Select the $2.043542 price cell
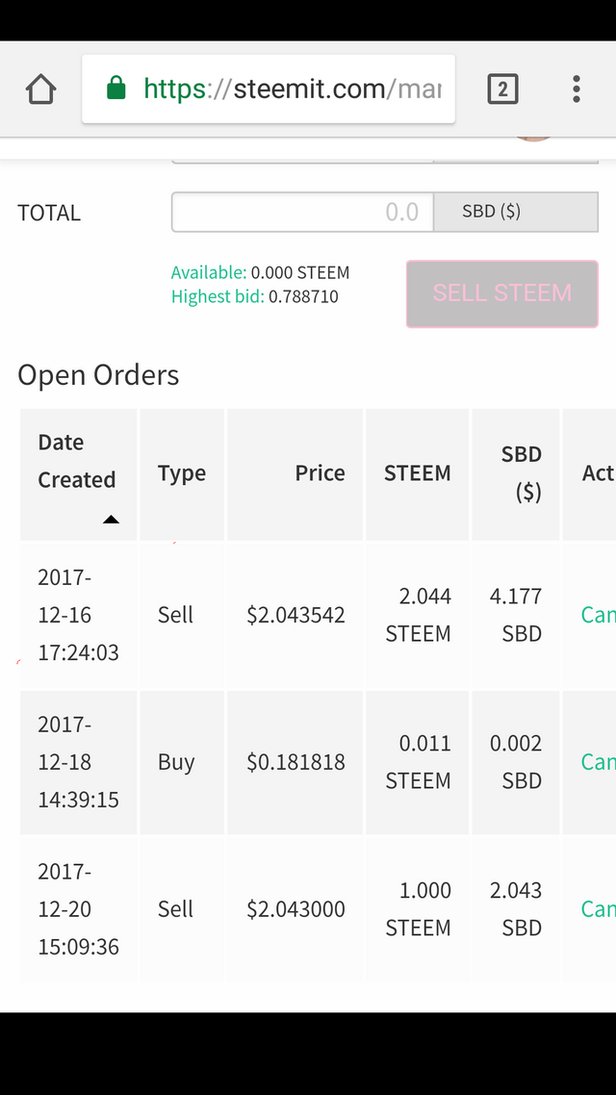The image size is (616, 1095). (295, 615)
